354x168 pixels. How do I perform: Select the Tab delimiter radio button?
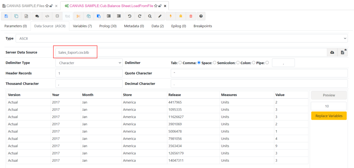[x=180, y=63]
